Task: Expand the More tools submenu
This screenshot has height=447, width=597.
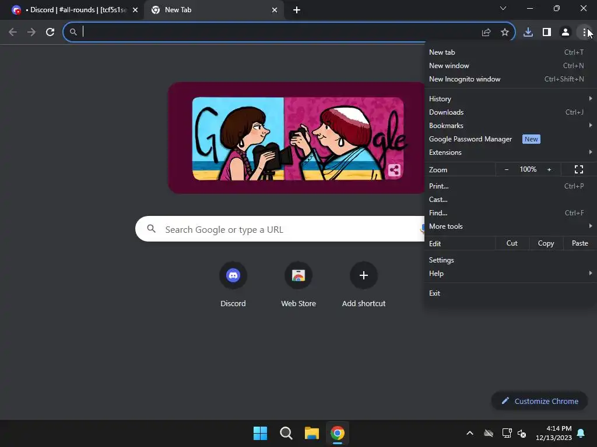Action: pyautogui.click(x=510, y=226)
